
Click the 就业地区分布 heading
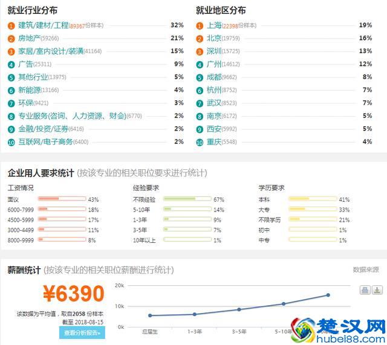tap(221, 10)
